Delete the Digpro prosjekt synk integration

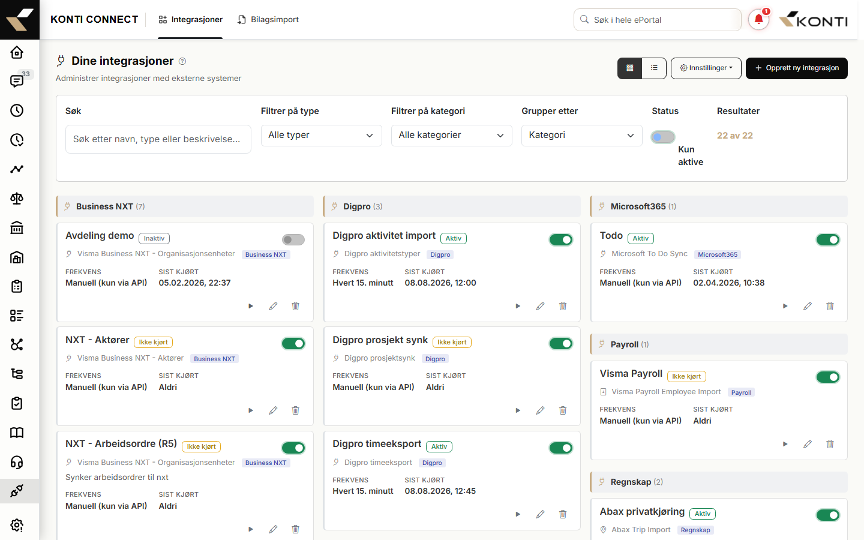pyautogui.click(x=563, y=410)
